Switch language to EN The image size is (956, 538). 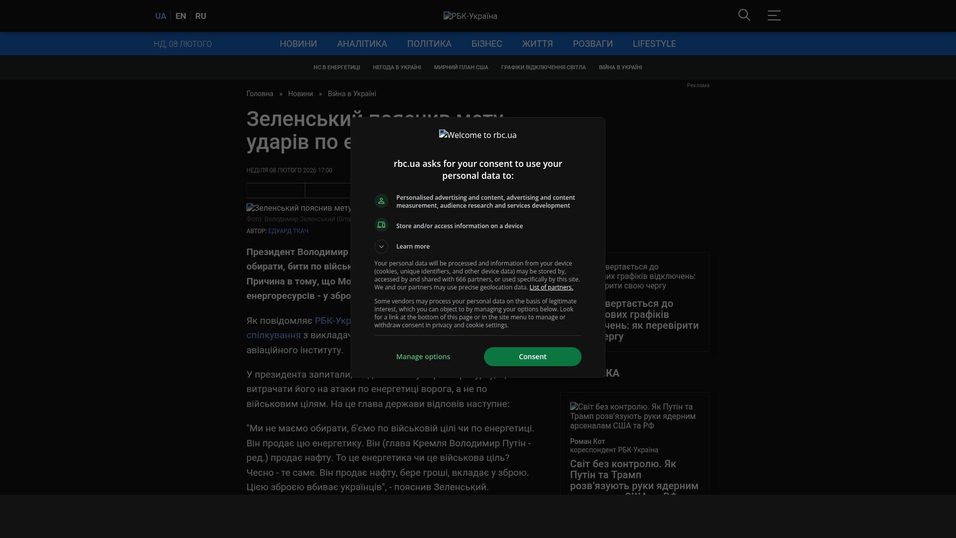click(181, 16)
